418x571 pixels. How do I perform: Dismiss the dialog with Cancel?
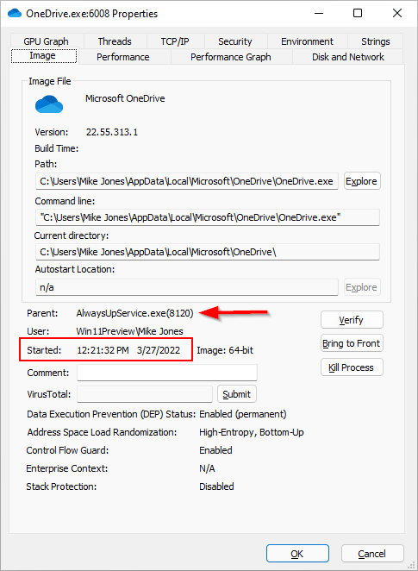[x=372, y=554]
